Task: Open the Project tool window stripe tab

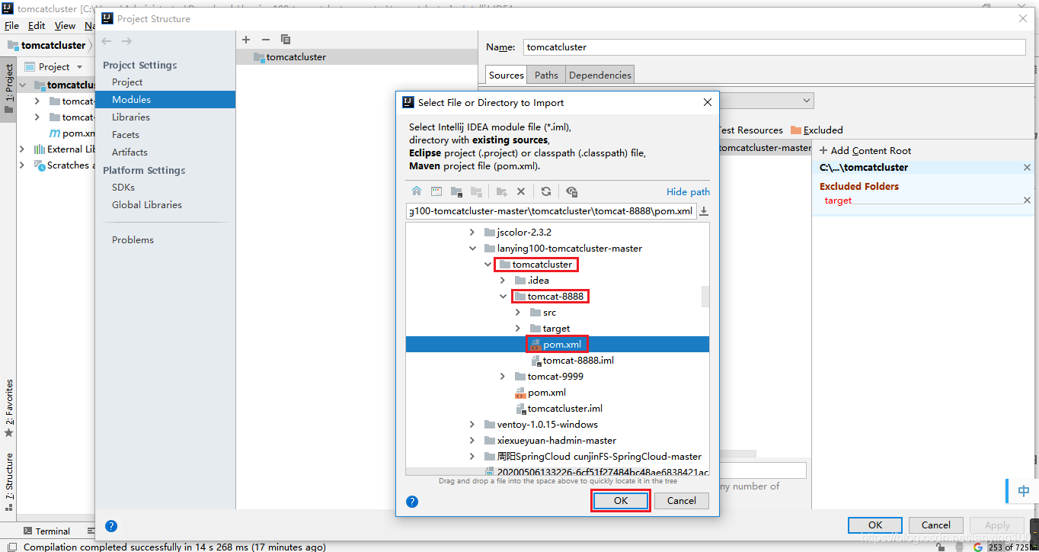Action: pyautogui.click(x=9, y=88)
